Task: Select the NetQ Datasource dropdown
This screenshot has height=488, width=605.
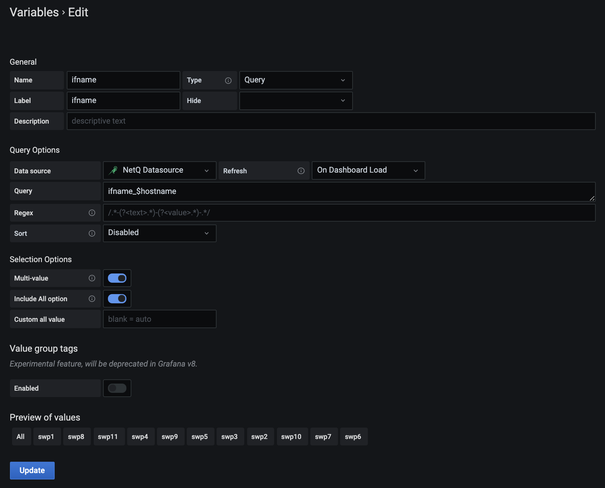Action: pyautogui.click(x=159, y=170)
